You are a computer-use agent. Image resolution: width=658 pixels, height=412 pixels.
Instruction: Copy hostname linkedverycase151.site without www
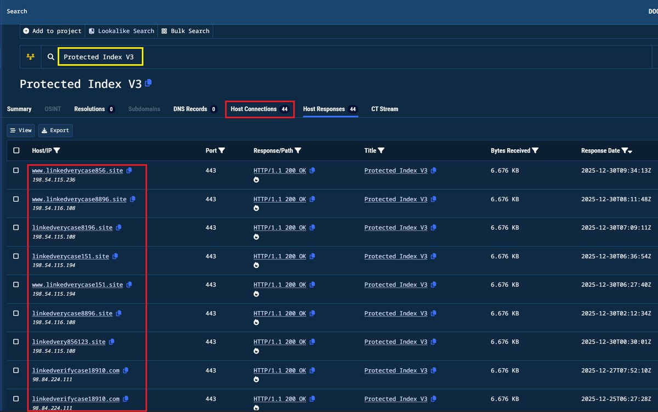pyautogui.click(x=115, y=256)
